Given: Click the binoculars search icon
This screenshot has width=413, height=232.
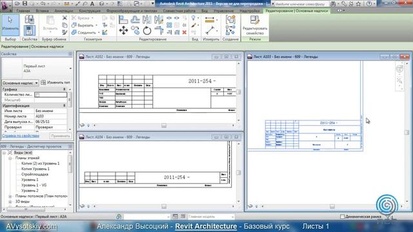Looking at the screenshot, I should point(333,4).
